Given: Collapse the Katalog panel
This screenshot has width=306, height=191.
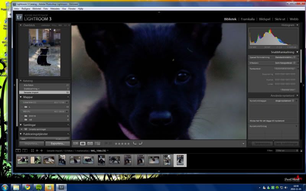Looking at the screenshot, I should click(x=21, y=81).
